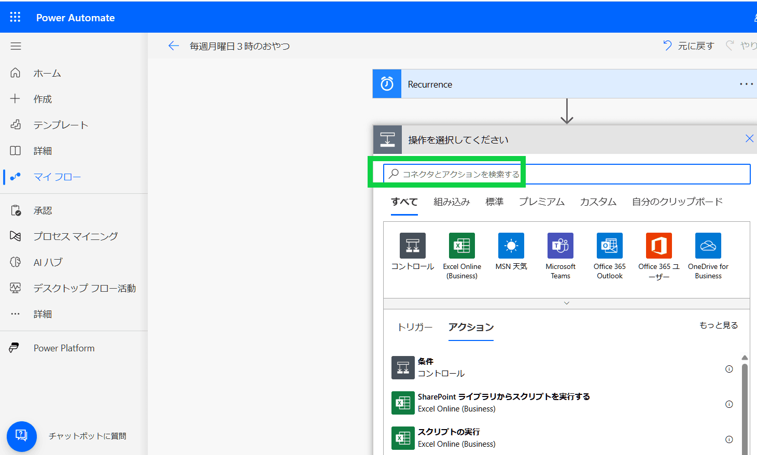757x455 pixels.
Task: Collapse the left navigation with hamburger icon
Action: click(x=16, y=46)
